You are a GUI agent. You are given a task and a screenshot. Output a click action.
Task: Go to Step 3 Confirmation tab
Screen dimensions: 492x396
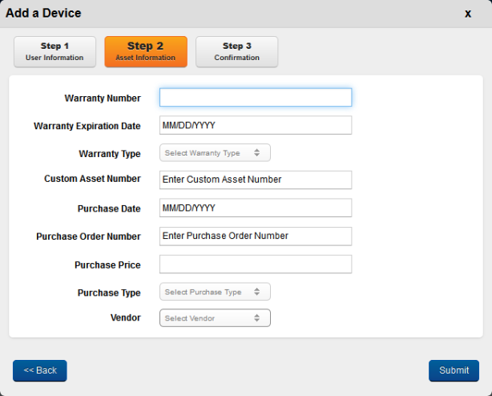[237, 52]
